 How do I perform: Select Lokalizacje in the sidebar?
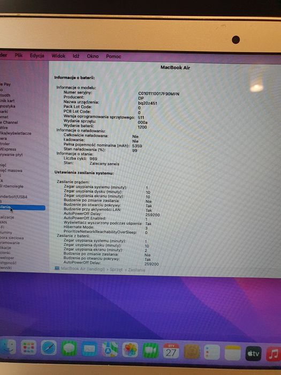pyautogui.click(x=7, y=217)
